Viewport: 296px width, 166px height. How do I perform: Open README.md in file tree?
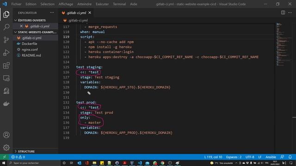click(31, 55)
